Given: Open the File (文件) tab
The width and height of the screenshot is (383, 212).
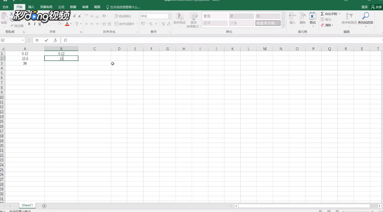Looking at the screenshot, I should (x=5, y=7).
